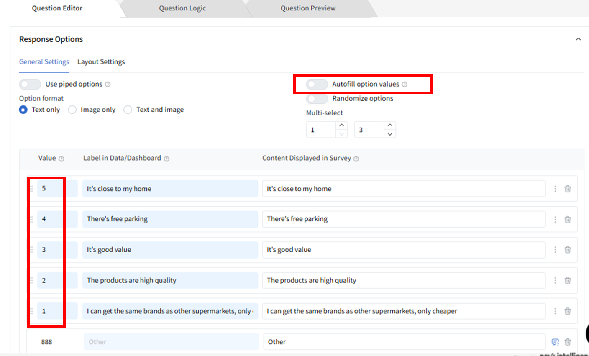Choose "Text and image" option format
The image size is (589, 356).
click(x=128, y=110)
